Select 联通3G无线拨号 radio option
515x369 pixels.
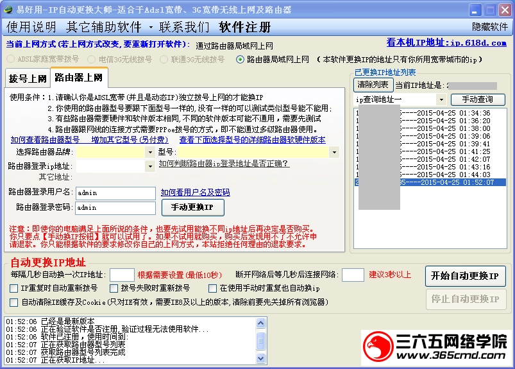point(192,59)
